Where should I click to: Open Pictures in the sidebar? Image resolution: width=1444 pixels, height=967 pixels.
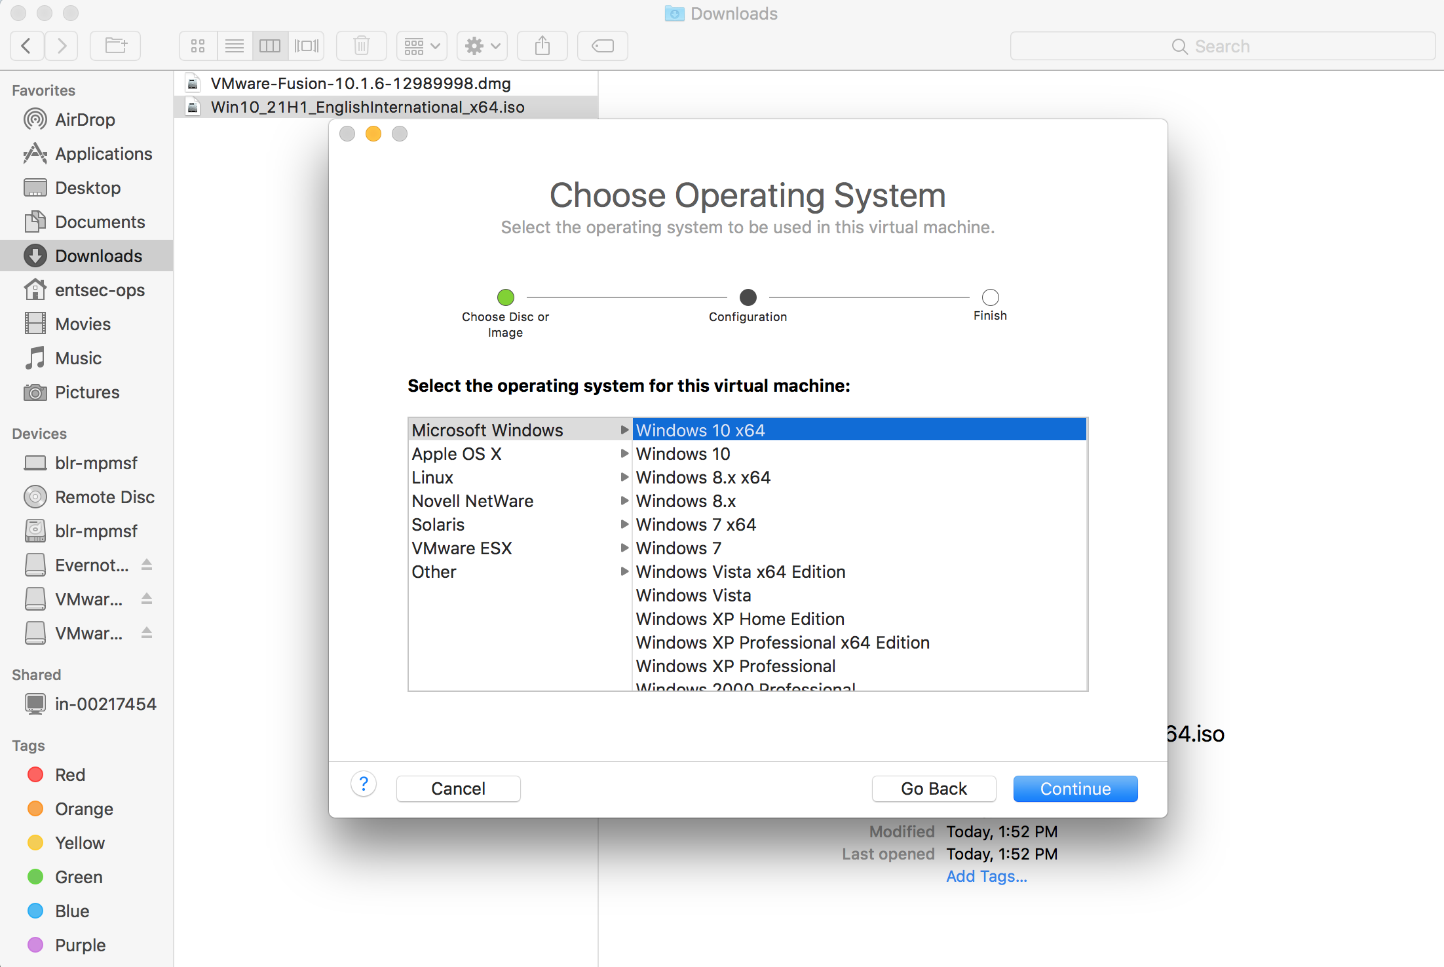[x=87, y=392]
